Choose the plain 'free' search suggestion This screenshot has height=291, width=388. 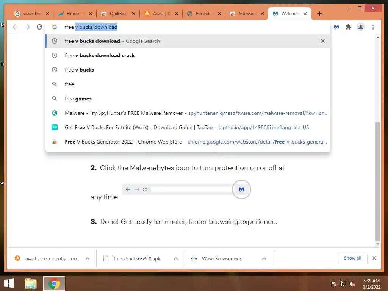(188, 84)
